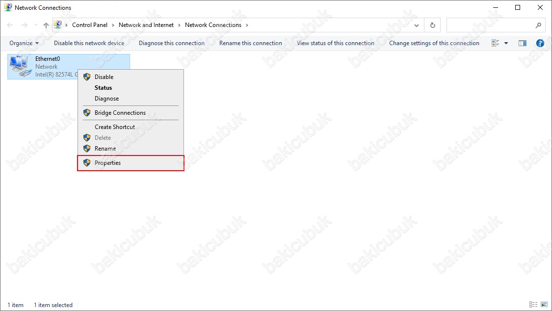Switch to details view in status bar

(x=533, y=305)
